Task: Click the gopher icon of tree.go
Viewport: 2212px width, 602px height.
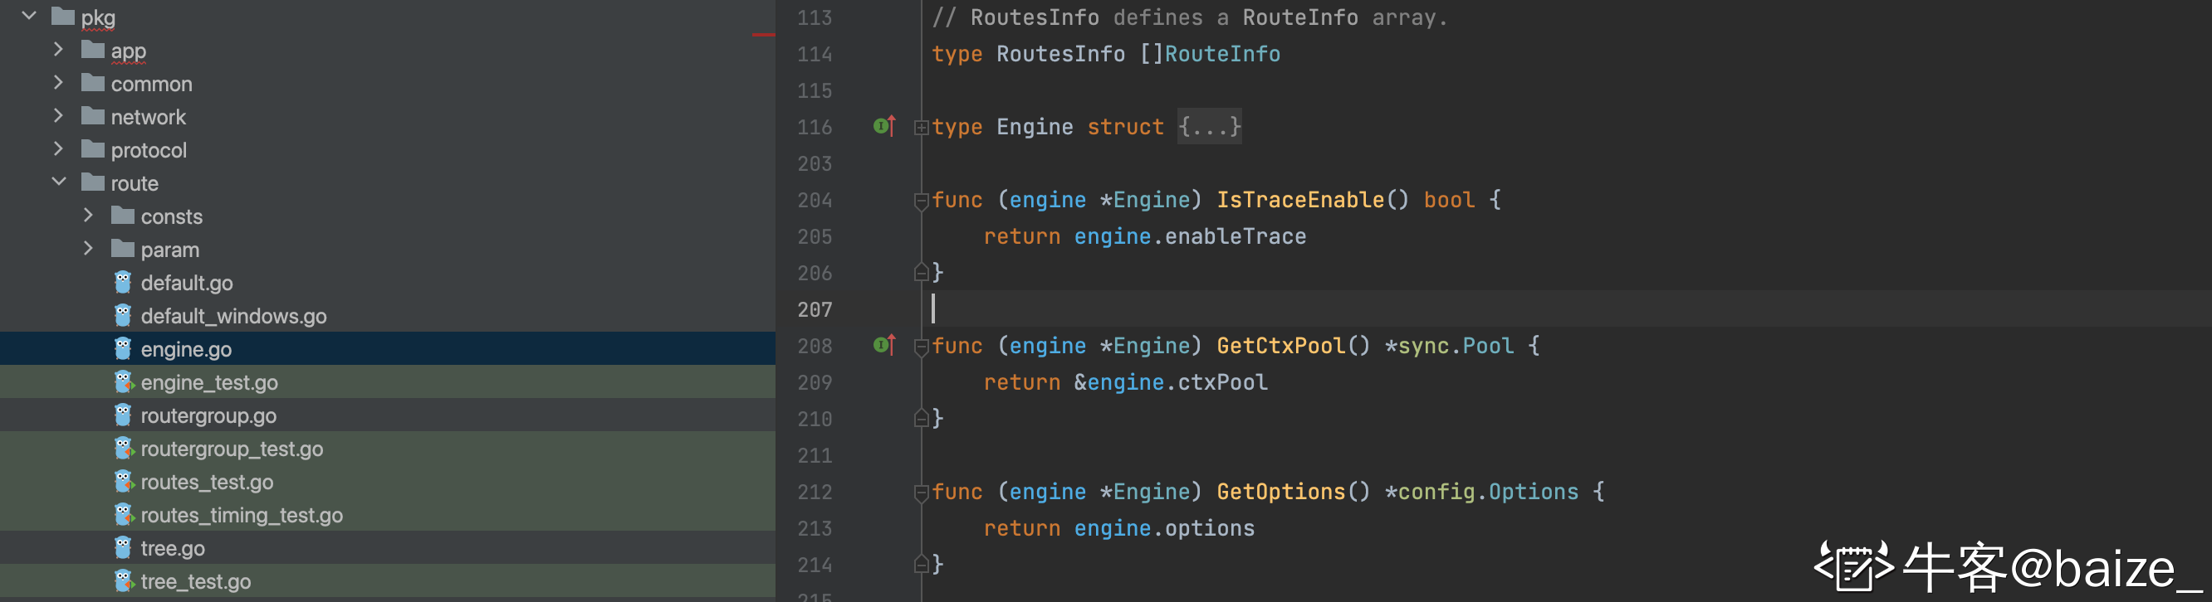Action: [123, 547]
